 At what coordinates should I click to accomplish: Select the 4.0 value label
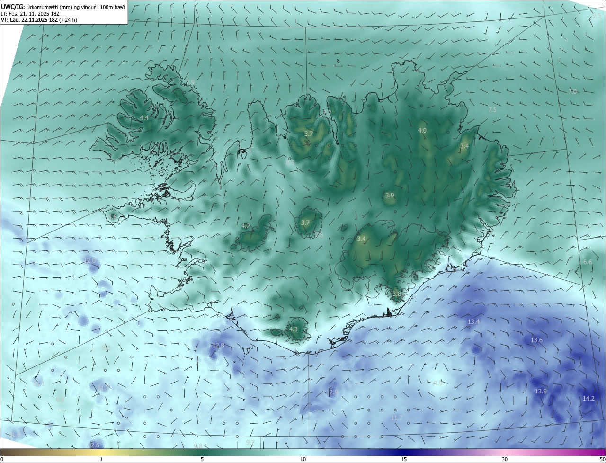pyautogui.click(x=422, y=130)
